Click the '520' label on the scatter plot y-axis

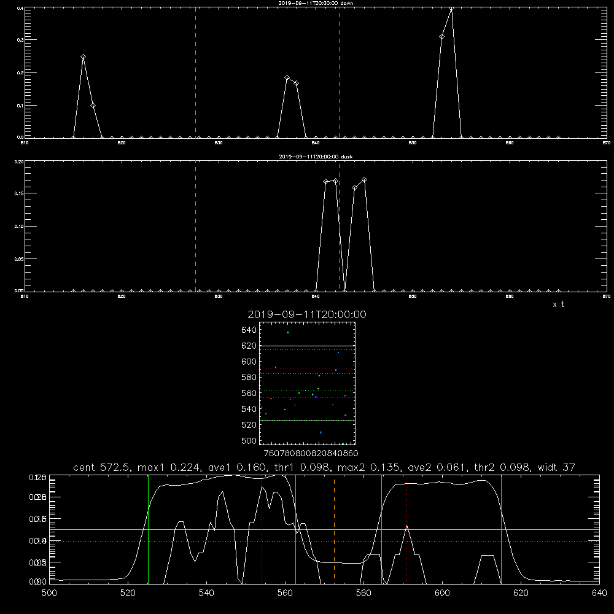tap(249, 425)
